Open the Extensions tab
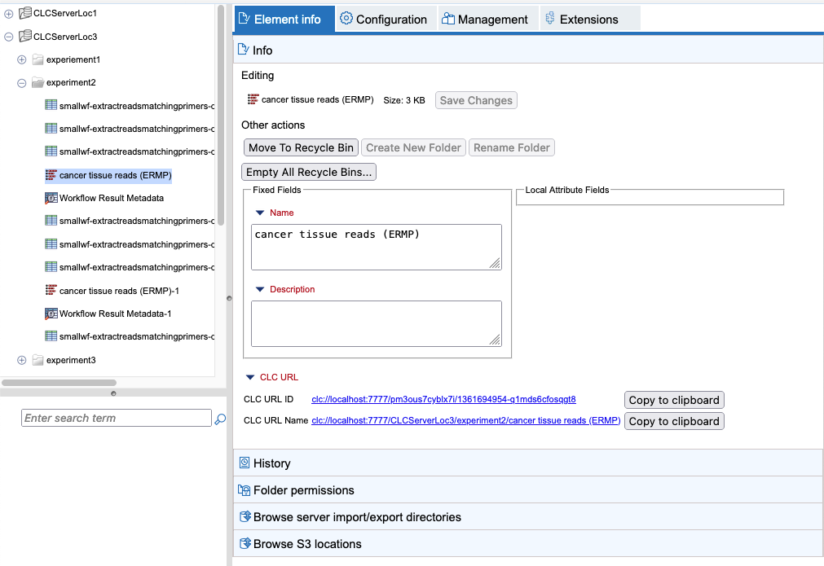824x566 pixels. pos(589,18)
